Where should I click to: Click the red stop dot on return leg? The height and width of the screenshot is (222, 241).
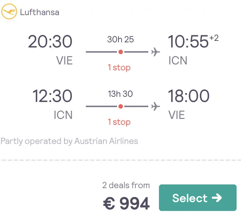(121, 106)
